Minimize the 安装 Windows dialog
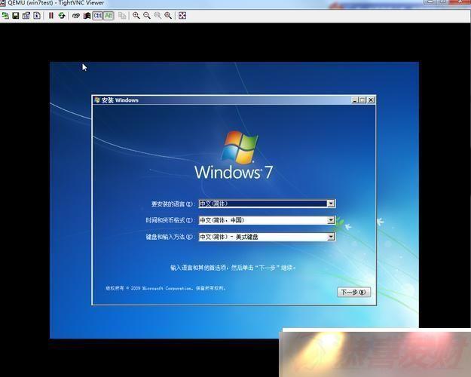The height and width of the screenshot is (377, 471). click(x=355, y=100)
